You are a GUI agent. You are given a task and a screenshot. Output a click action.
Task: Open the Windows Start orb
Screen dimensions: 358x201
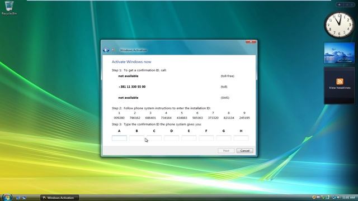pos(7,197)
